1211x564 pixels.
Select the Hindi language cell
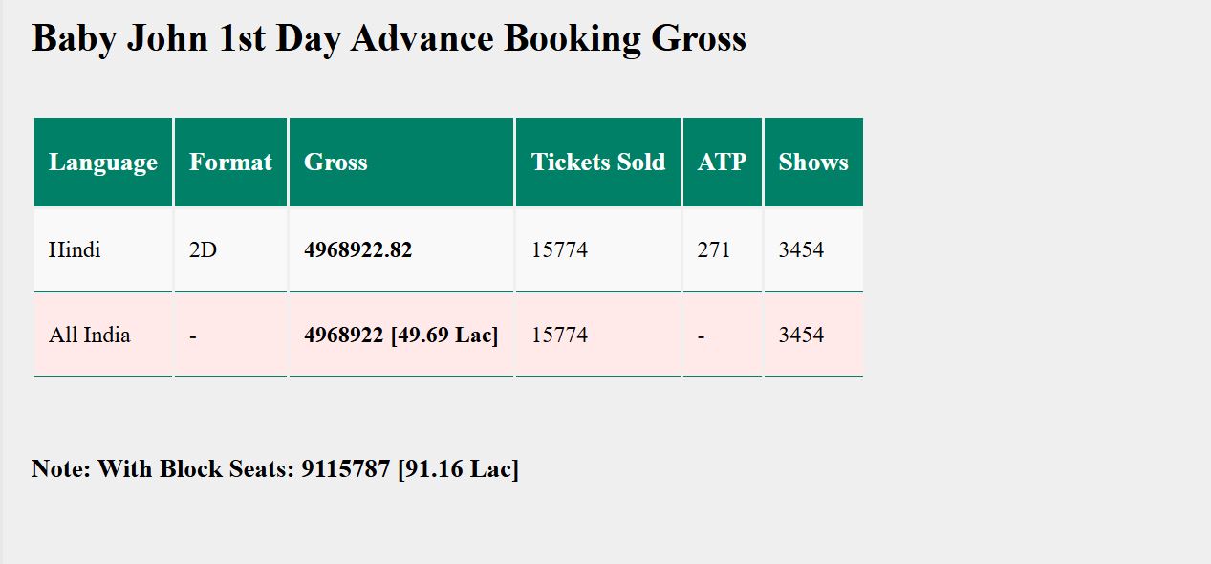[75, 250]
